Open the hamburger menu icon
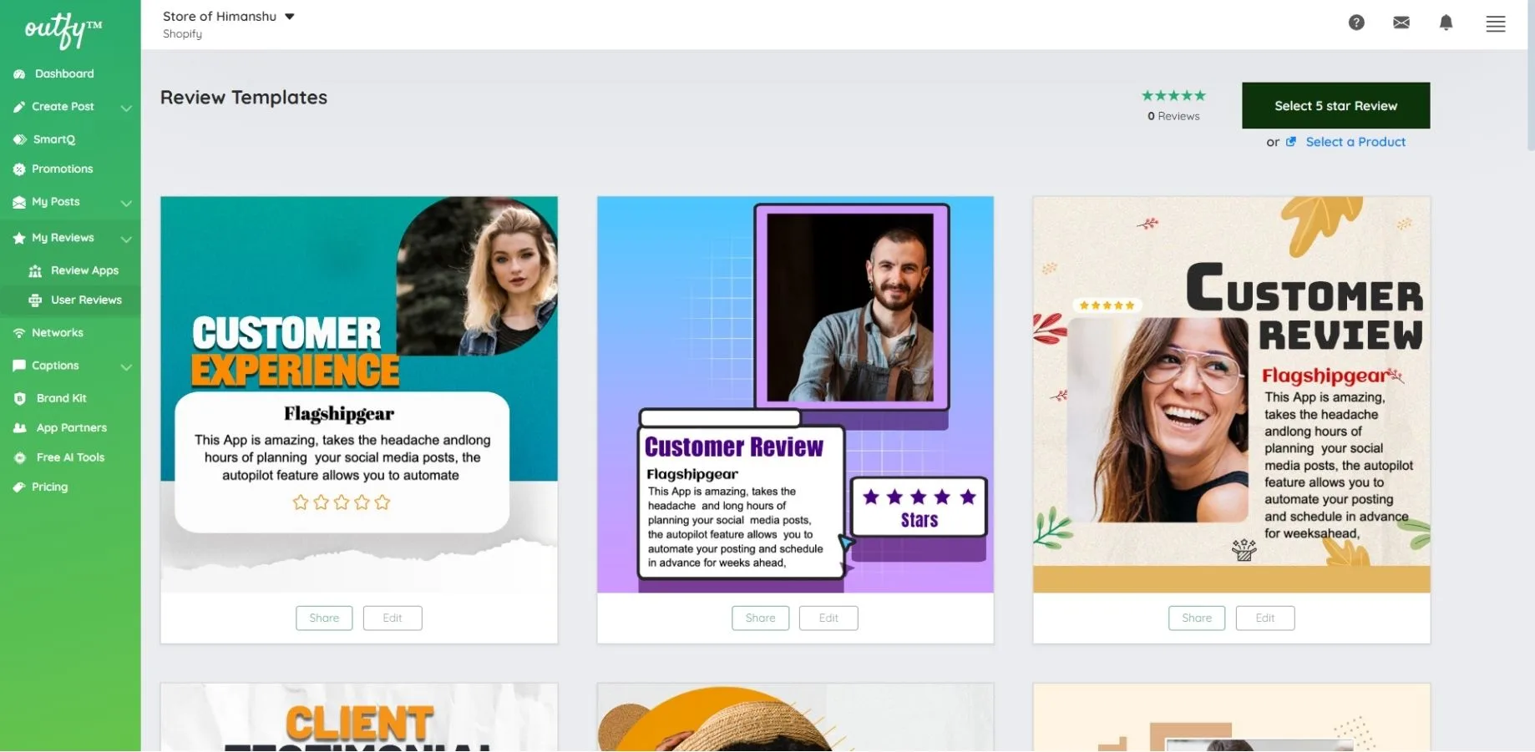Screen dimensions: 1535x752 coord(1495,24)
